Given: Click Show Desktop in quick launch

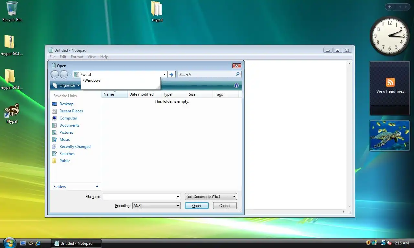Looking at the screenshot, I should (x=23, y=243).
